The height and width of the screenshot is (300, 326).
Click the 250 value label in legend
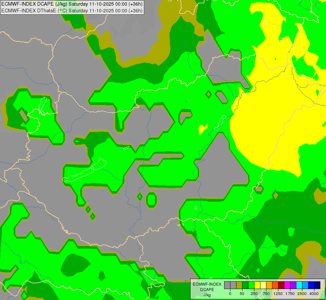click(254, 294)
